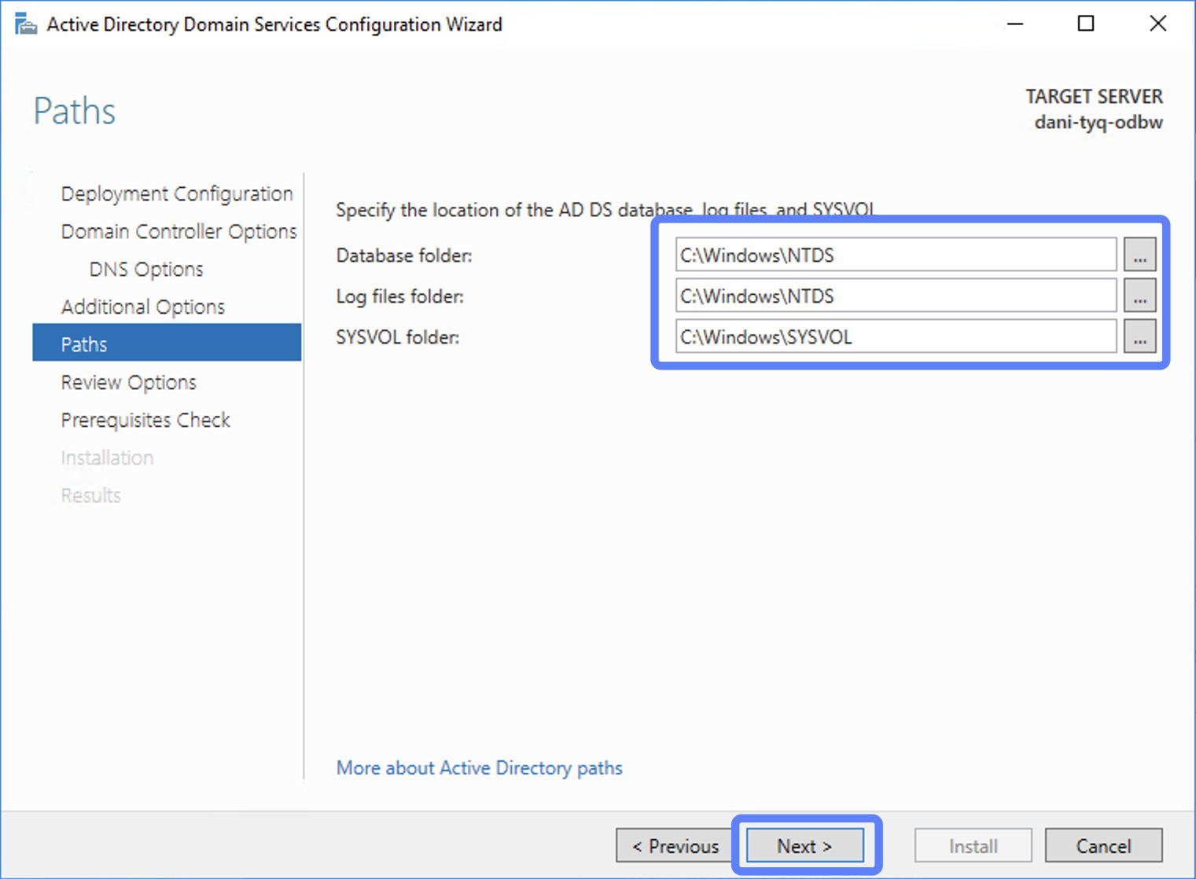Open the DNS Options page
Viewport: 1196px width, 879px height.
tap(145, 269)
